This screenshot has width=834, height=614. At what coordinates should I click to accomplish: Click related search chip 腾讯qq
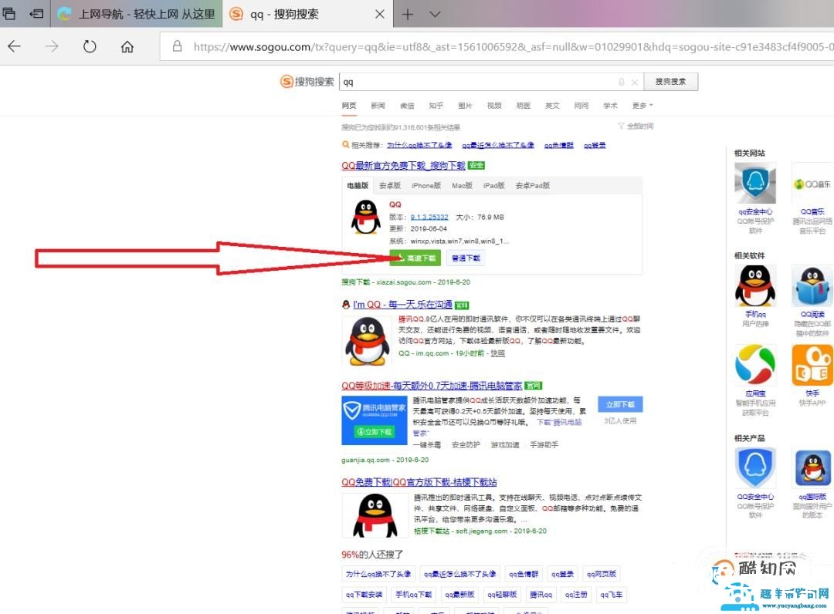click(x=541, y=595)
